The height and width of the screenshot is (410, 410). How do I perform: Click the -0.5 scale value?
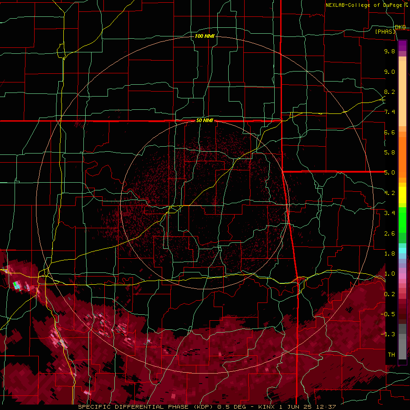388,314
